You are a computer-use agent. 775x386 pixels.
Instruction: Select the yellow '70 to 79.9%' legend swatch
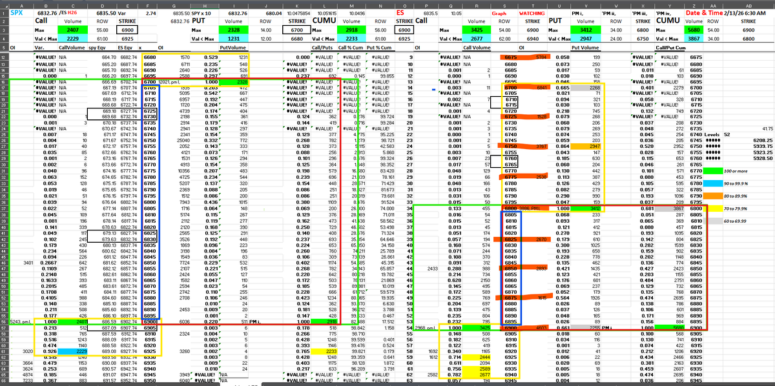coord(713,208)
